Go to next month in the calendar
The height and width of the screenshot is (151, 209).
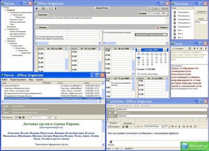(165, 50)
